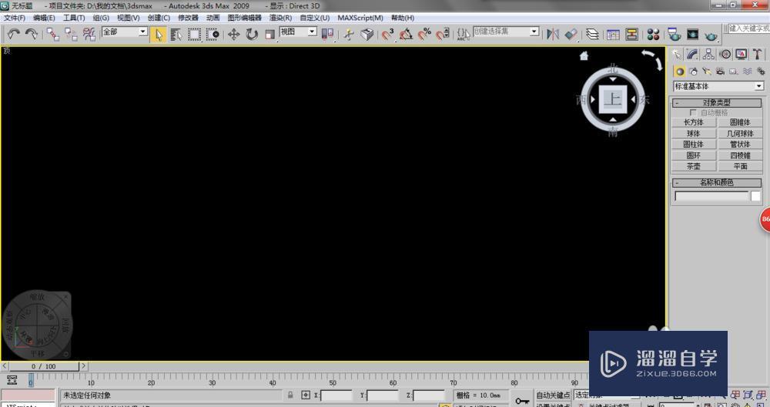This screenshot has width=770, height=407.
Task: Click the Undo arrow icon
Action: click(13, 35)
